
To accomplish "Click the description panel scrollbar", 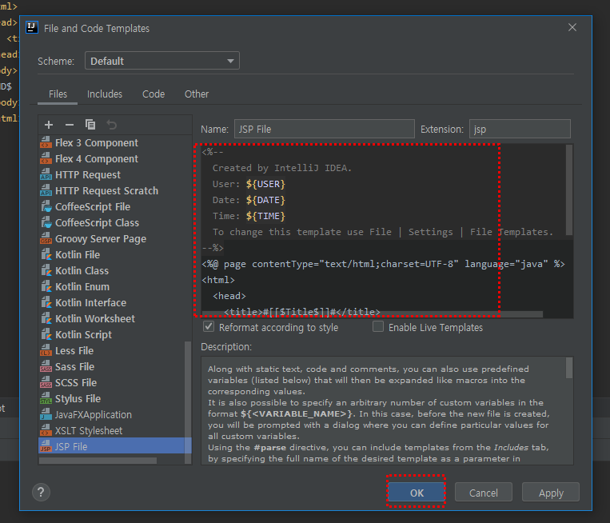I will (x=569, y=368).
